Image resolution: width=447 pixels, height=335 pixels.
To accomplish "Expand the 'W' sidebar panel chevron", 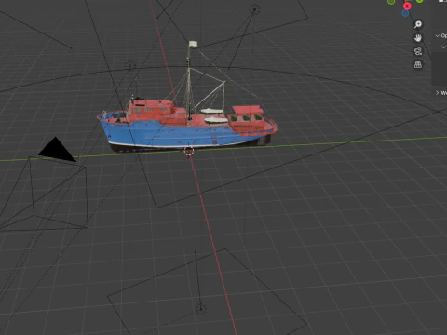I will 437,92.
